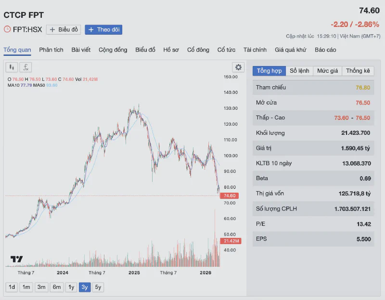Select the 5y time range
This screenshot has height=300, width=385.
click(x=98, y=287)
